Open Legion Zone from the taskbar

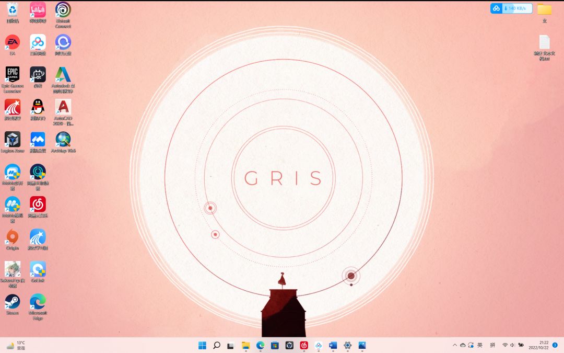[x=289, y=346]
